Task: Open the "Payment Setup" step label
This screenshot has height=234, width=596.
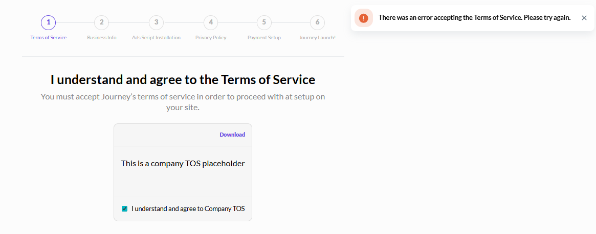Action: click(x=264, y=38)
